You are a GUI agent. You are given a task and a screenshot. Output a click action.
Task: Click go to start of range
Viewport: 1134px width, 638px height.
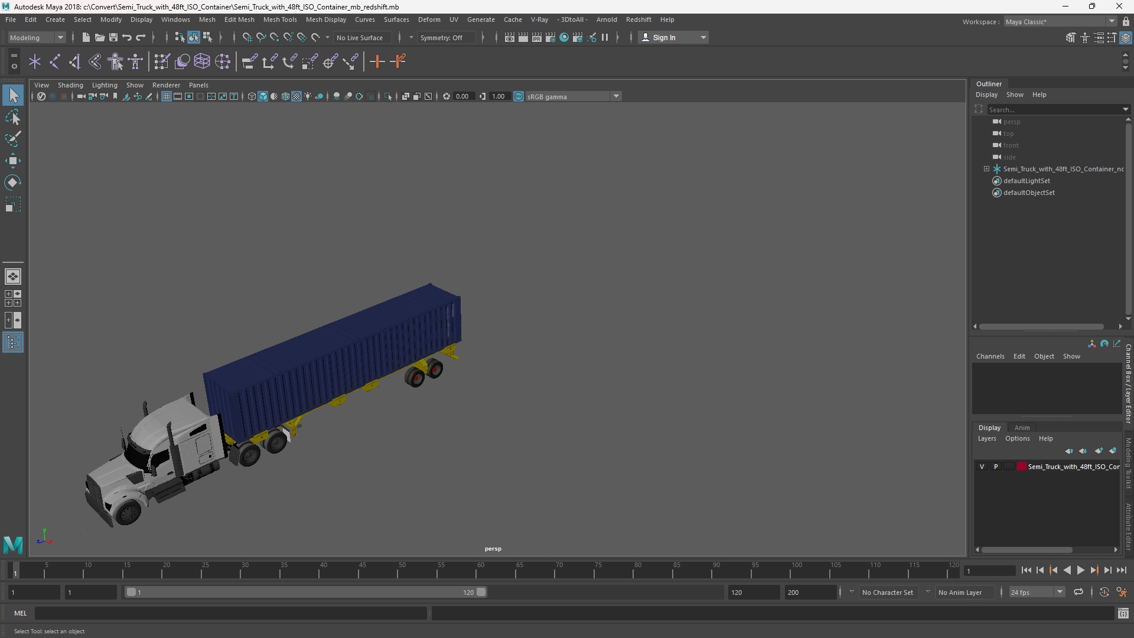click(1027, 570)
